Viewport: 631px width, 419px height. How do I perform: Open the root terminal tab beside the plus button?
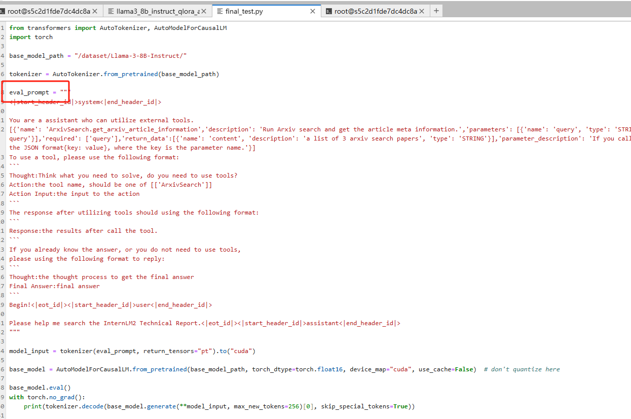(375, 11)
